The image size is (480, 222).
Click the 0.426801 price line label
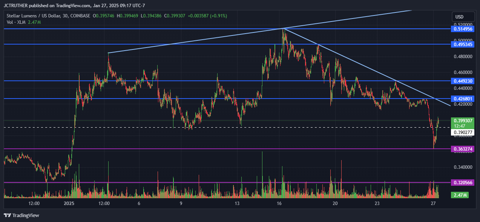(463, 99)
